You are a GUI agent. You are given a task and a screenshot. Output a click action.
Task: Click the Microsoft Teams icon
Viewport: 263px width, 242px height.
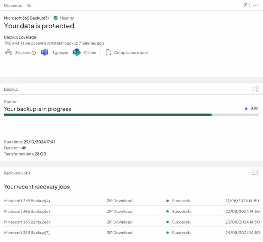click(45, 52)
